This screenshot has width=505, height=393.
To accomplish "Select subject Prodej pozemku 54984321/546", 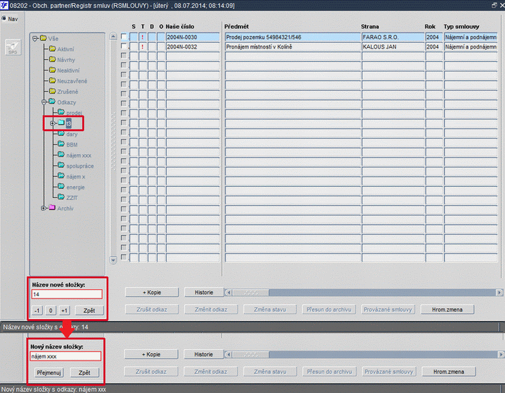I will [x=292, y=37].
